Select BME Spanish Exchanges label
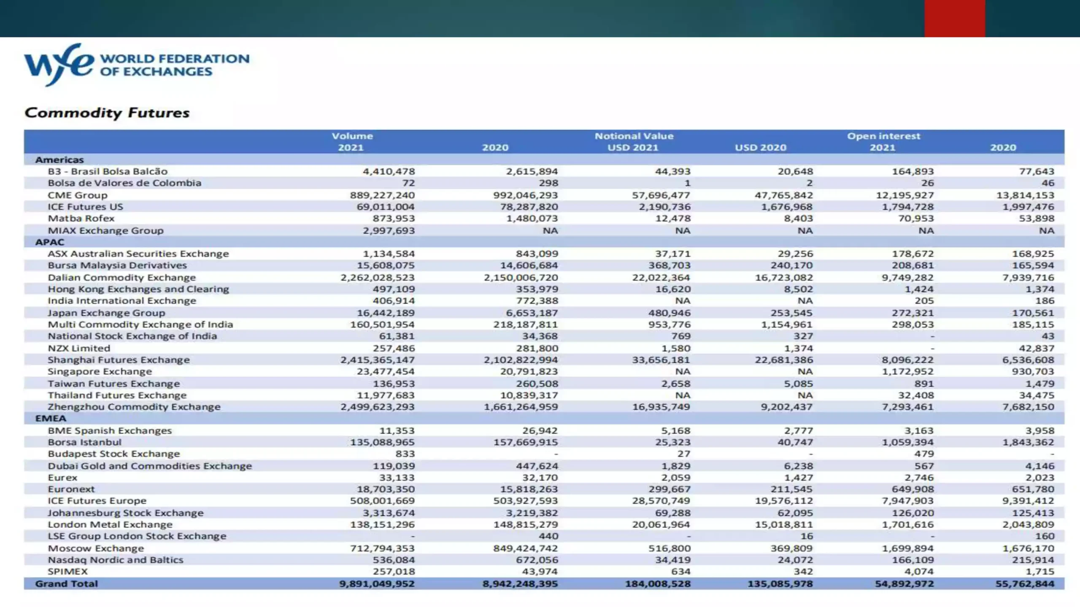Screen dimensions: 1080x607 110,431
